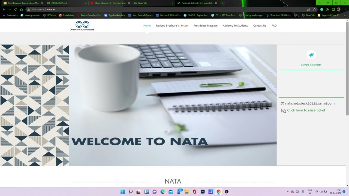The image size is (349, 196).
Task: Click the News & Events heading
Action: [x=311, y=65]
